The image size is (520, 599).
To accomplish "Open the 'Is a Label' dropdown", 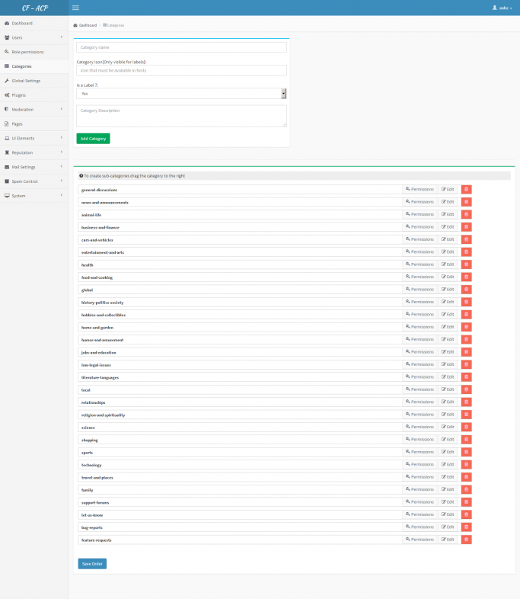I will (x=181, y=94).
